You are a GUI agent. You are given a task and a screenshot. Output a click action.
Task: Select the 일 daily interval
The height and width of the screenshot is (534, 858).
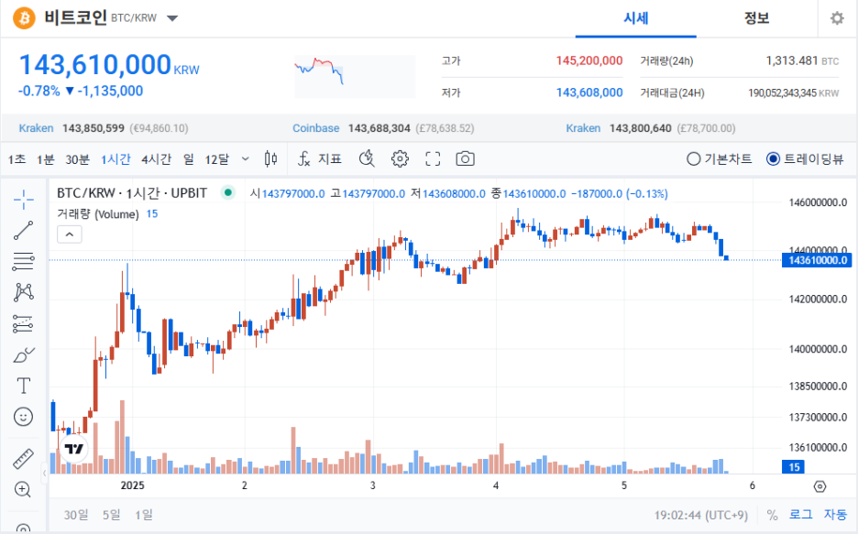point(189,159)
